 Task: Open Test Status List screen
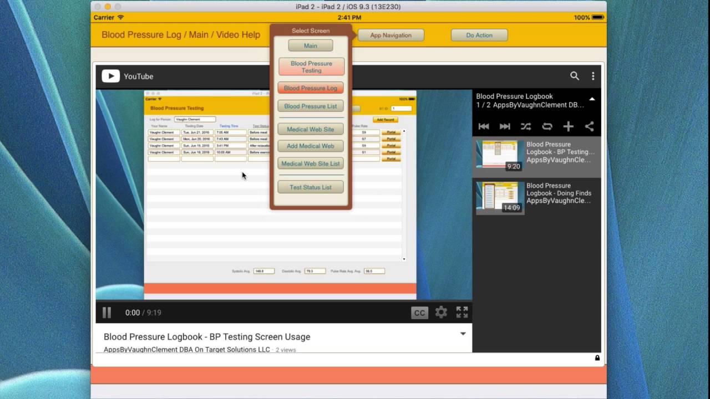[311, 187]
